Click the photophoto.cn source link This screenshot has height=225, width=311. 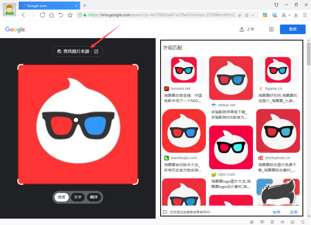coord(278,158)
